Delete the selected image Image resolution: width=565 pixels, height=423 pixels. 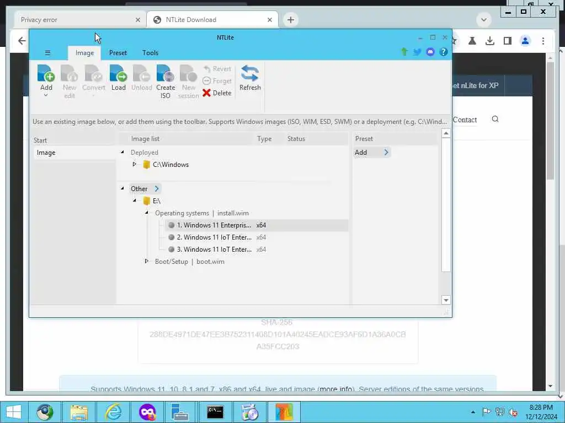[217, 93]
